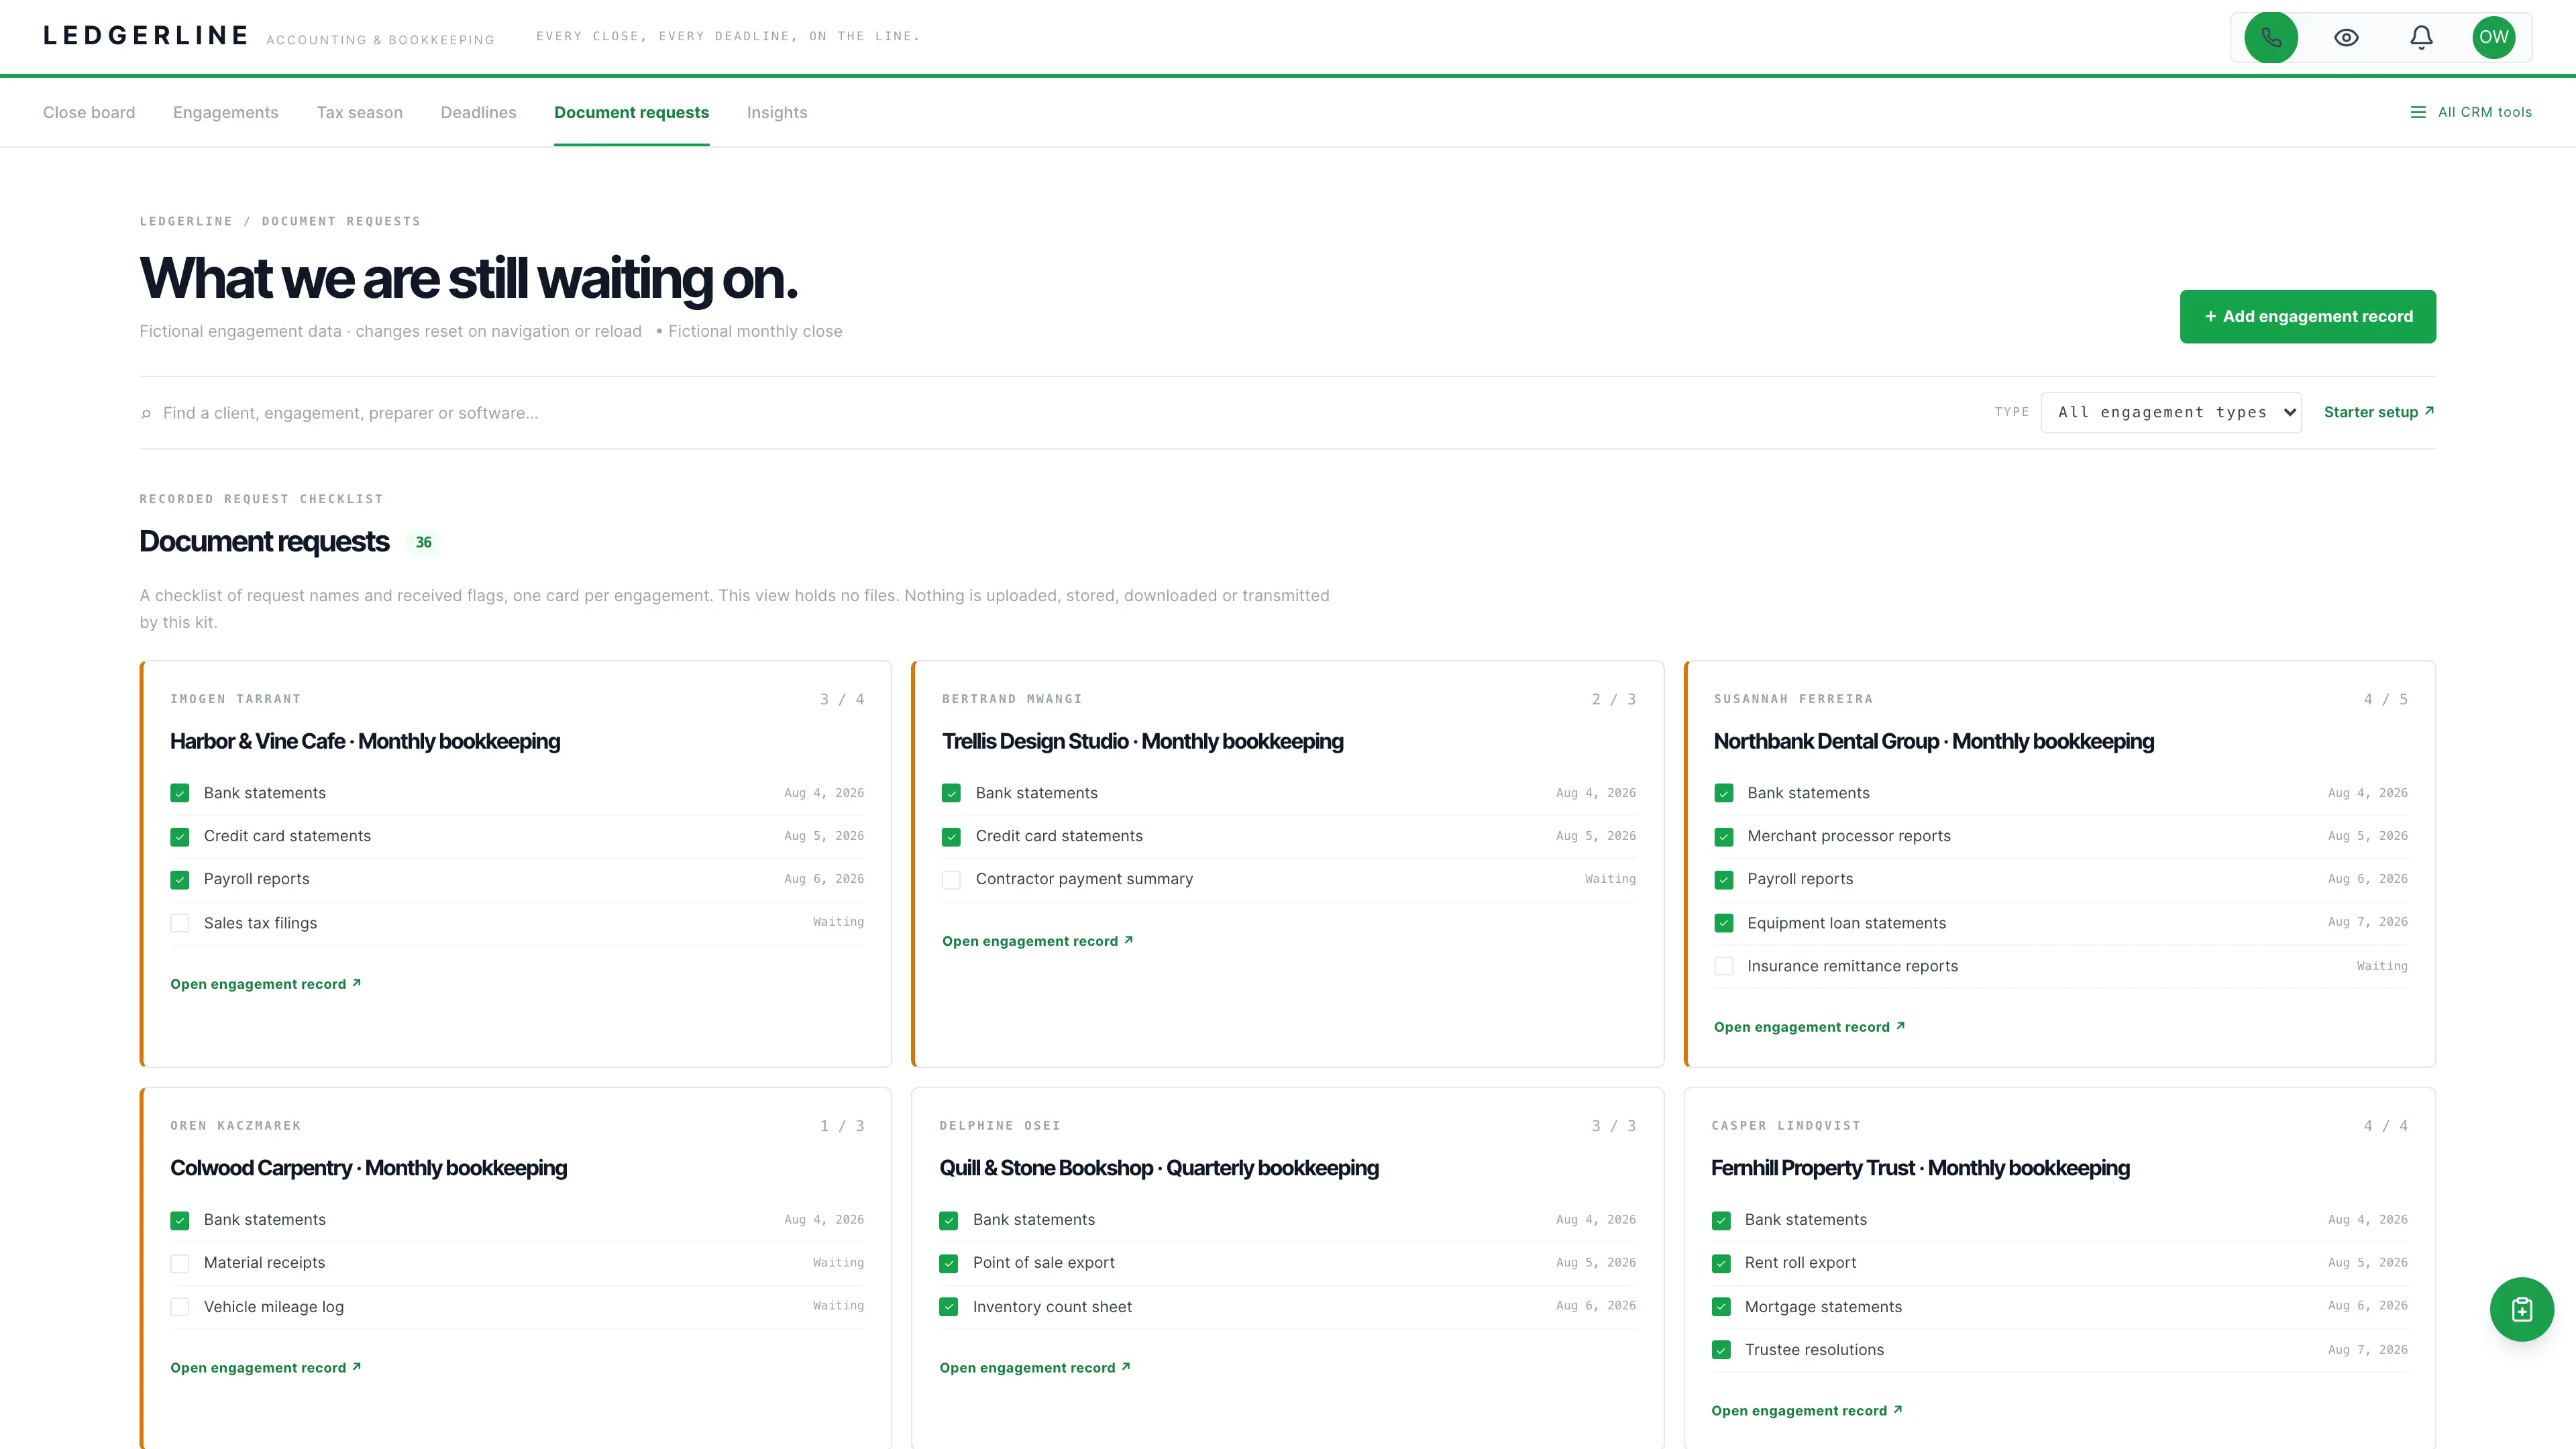
Task: Uncheck Trellis Credit card statements
Action: [951, 836]
